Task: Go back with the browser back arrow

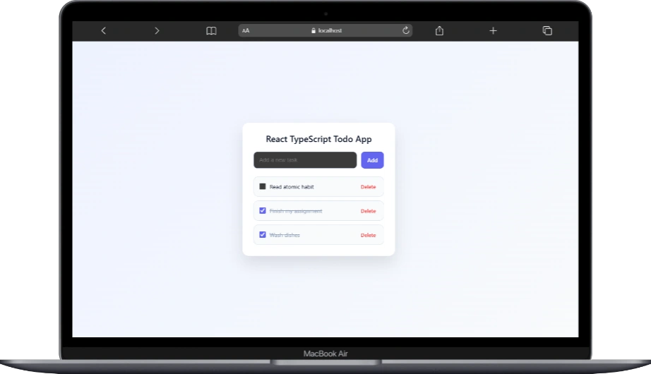Action: tap(103, 30)
